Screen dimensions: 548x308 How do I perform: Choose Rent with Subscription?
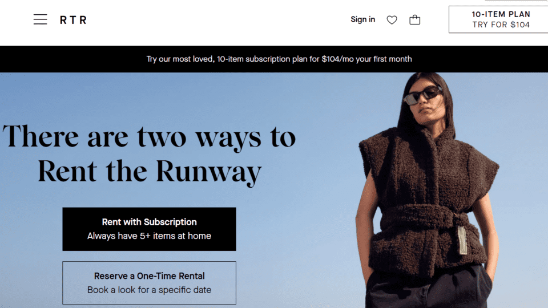[149, 229]
